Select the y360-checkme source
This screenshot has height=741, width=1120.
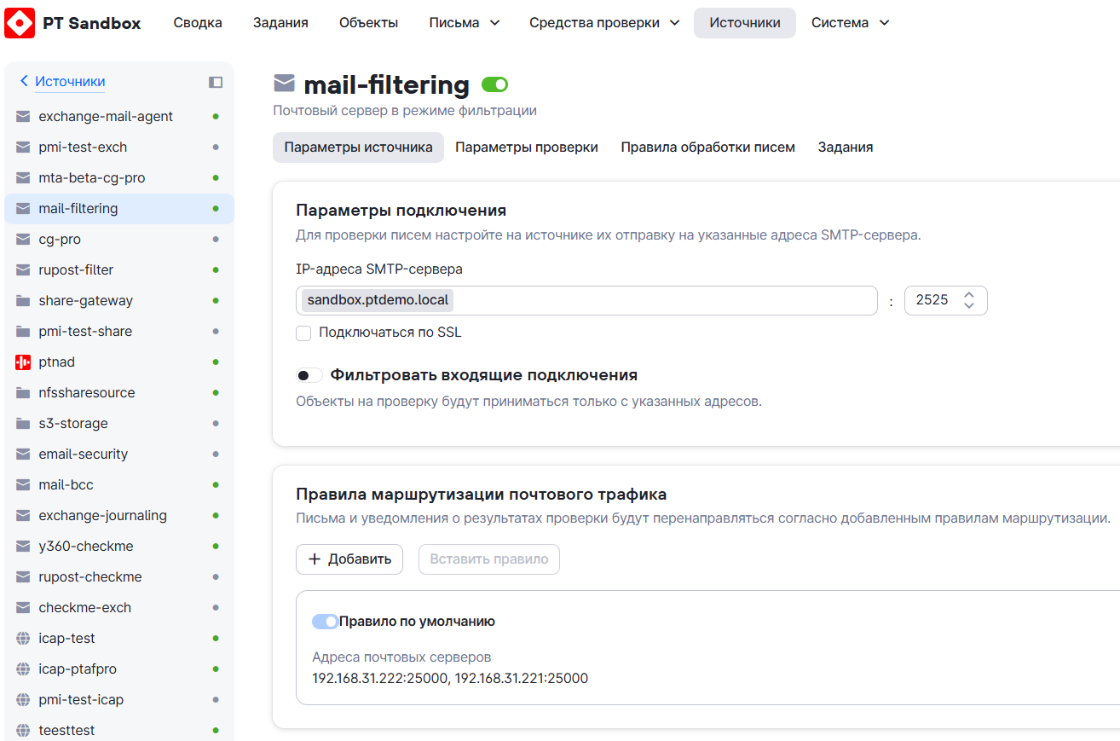119,547
